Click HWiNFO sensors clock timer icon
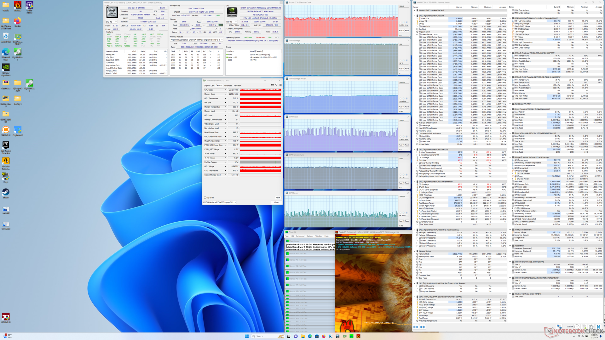Screen dimensions: 605x340 (x=577, y=327)
